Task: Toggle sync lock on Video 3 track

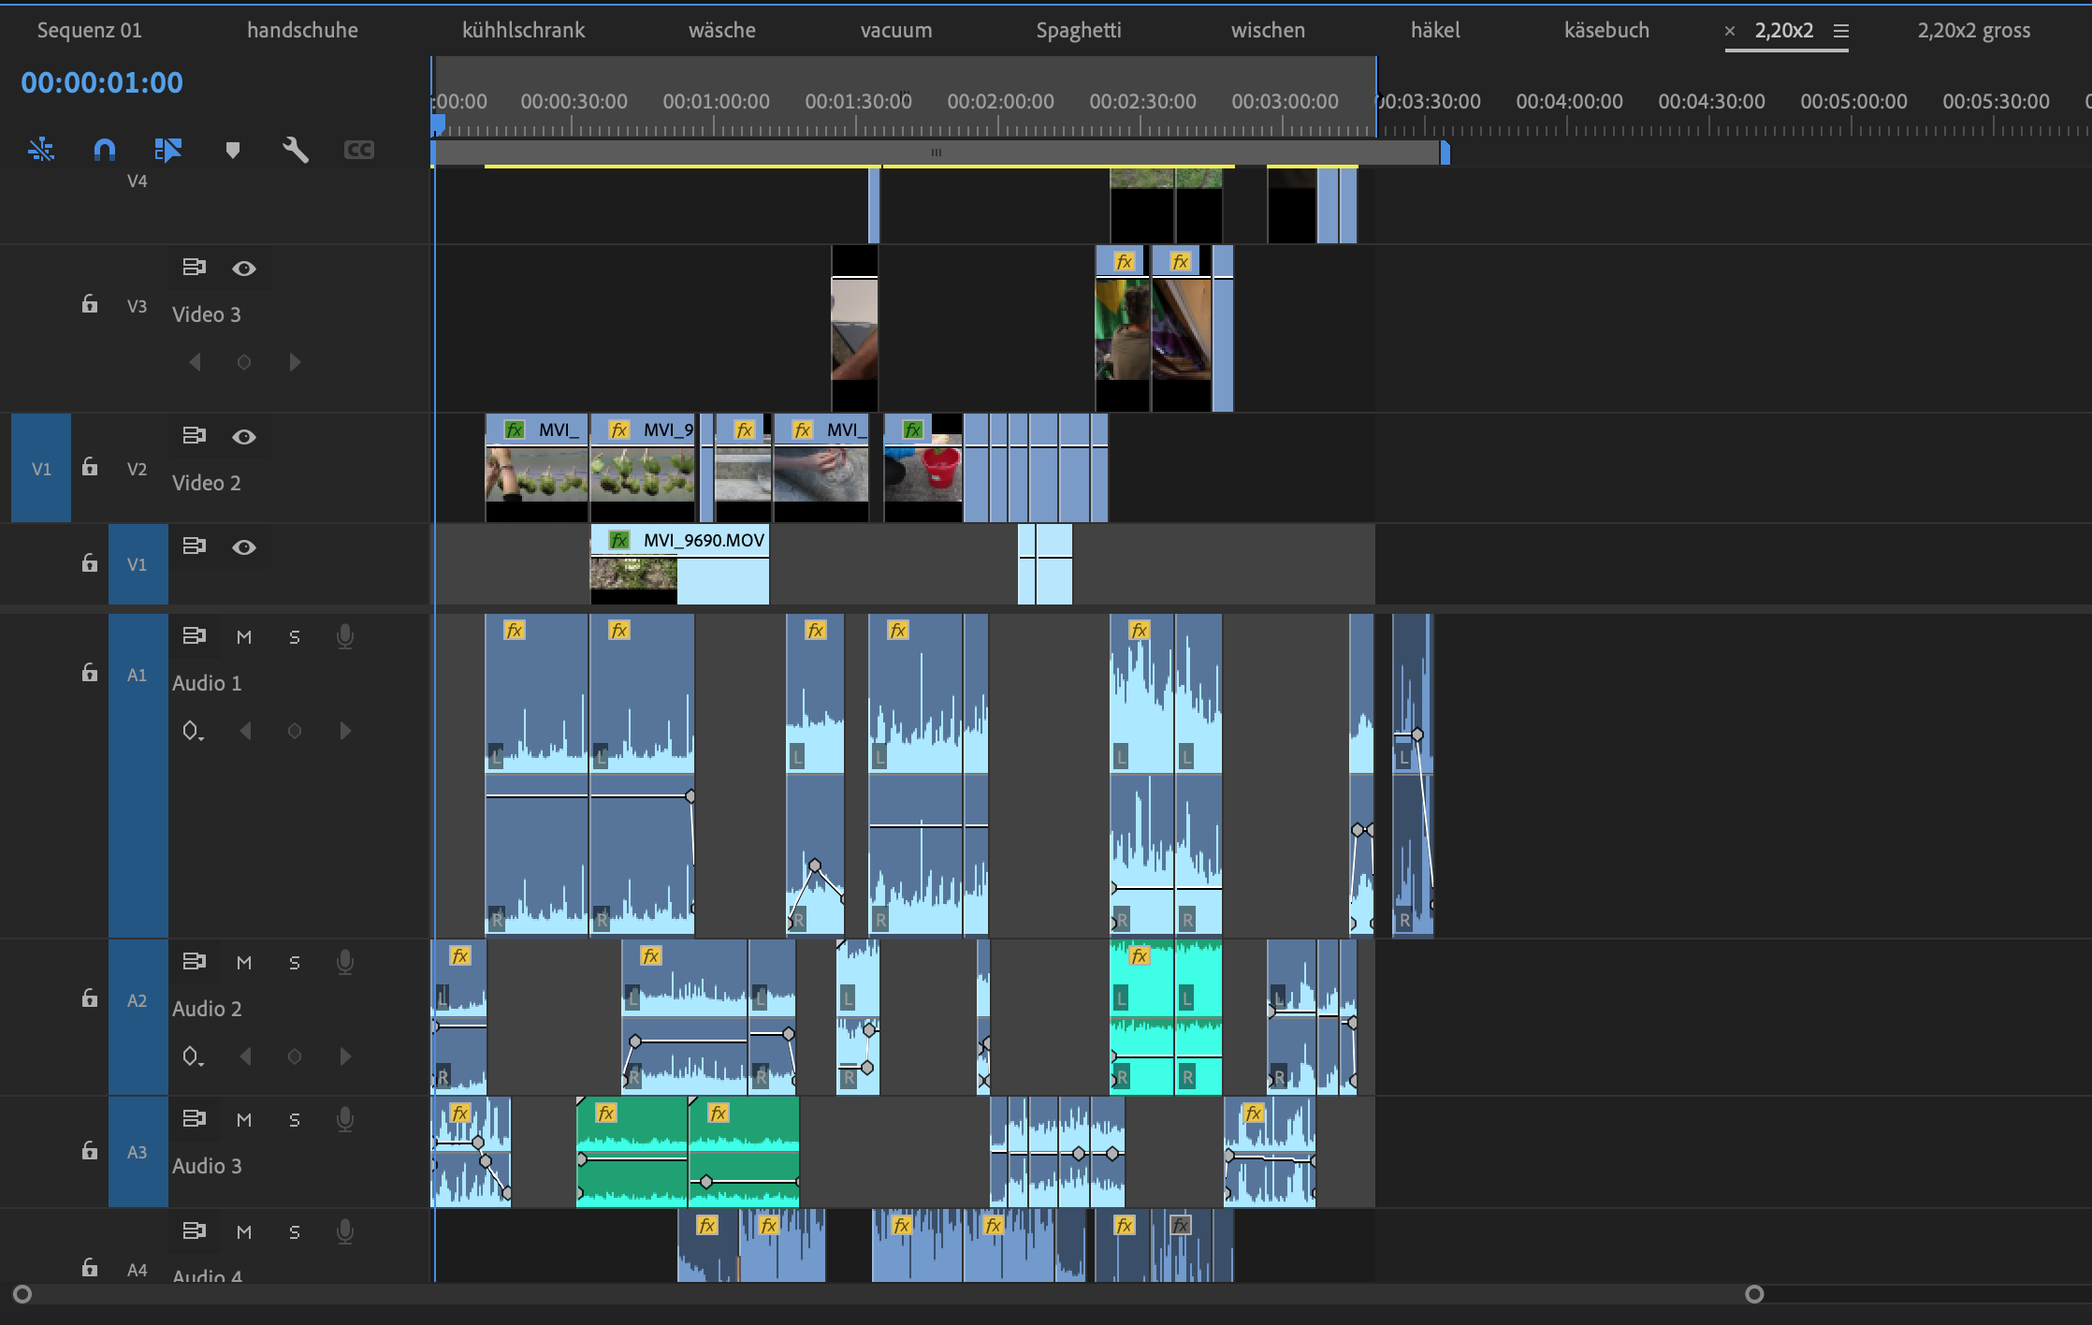Action: [194, 268]
